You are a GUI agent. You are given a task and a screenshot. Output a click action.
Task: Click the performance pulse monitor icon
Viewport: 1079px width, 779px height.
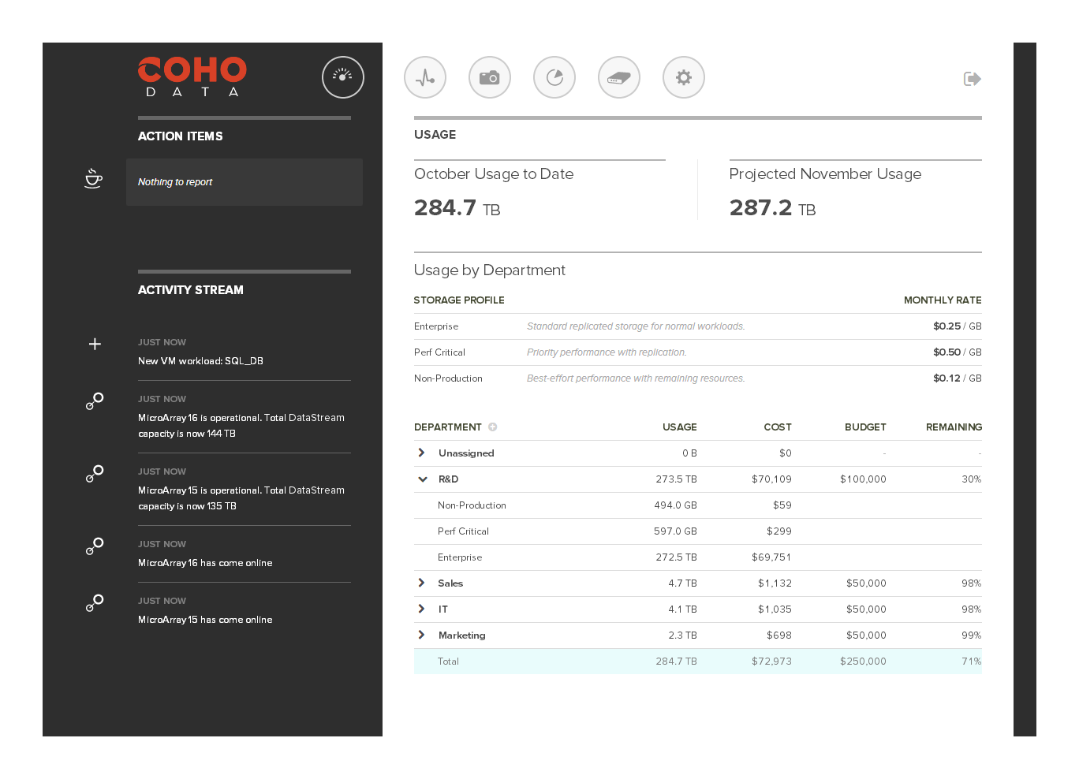pos(425,77)
